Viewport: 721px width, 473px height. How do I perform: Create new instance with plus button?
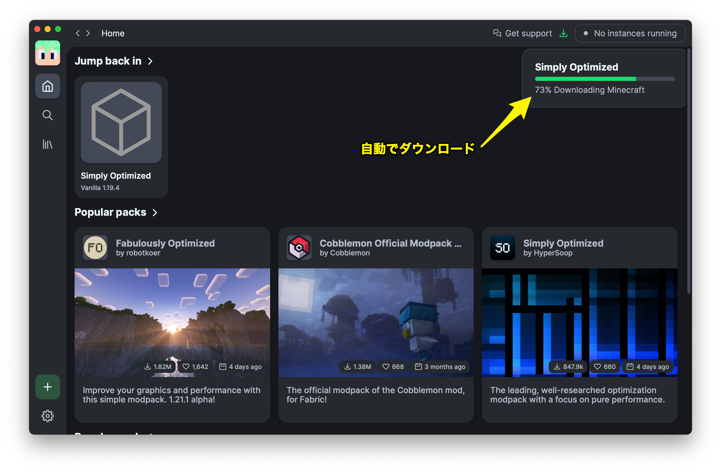(x=48, y=387)
